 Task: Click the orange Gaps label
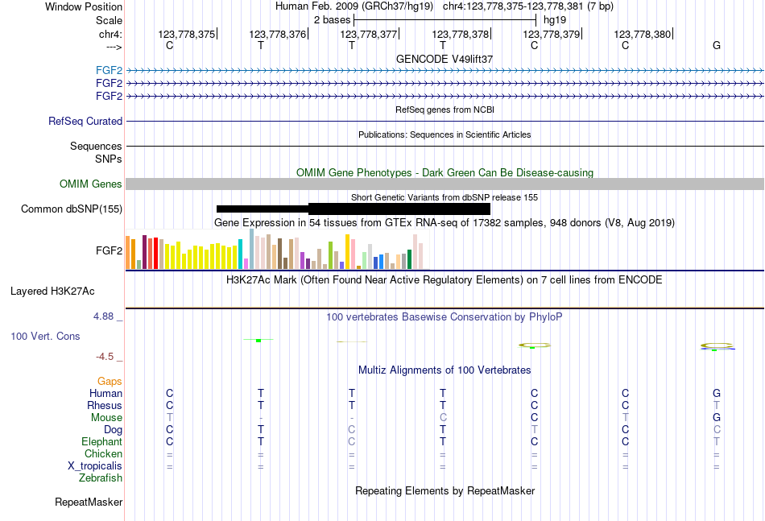(x=110, y=382)
